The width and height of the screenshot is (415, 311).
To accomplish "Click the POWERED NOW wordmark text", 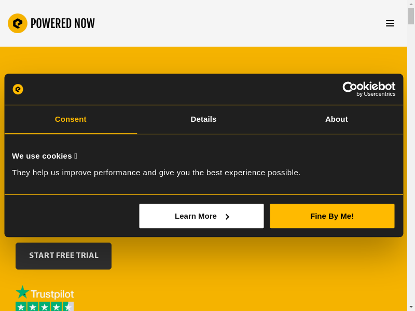I will pos(63,23).
